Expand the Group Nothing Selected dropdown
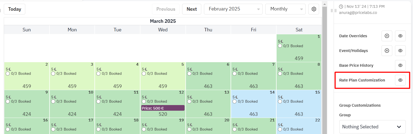The height and width of the screenshot is (134, 413). click(x=372, y=127)
